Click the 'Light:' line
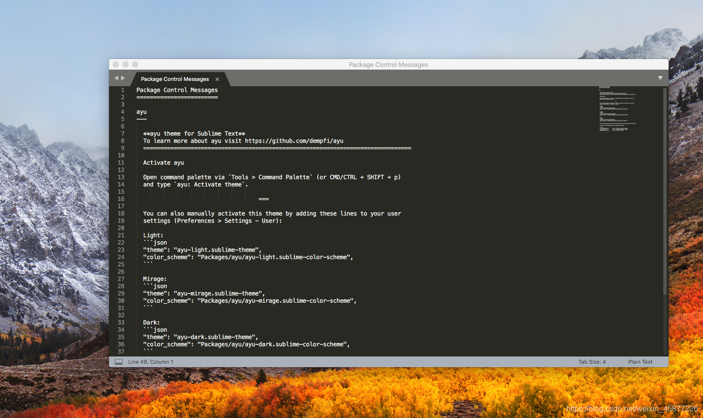Screen dimensions: 703x418 pos(153,235)
